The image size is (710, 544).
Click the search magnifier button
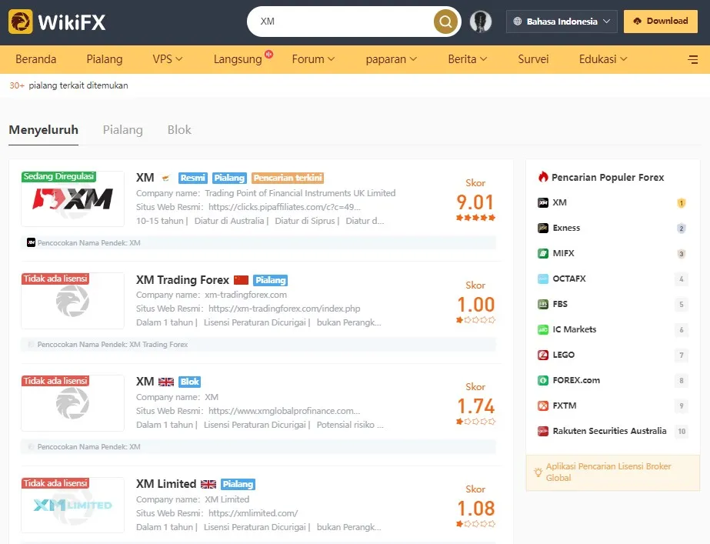coord(445,22)
